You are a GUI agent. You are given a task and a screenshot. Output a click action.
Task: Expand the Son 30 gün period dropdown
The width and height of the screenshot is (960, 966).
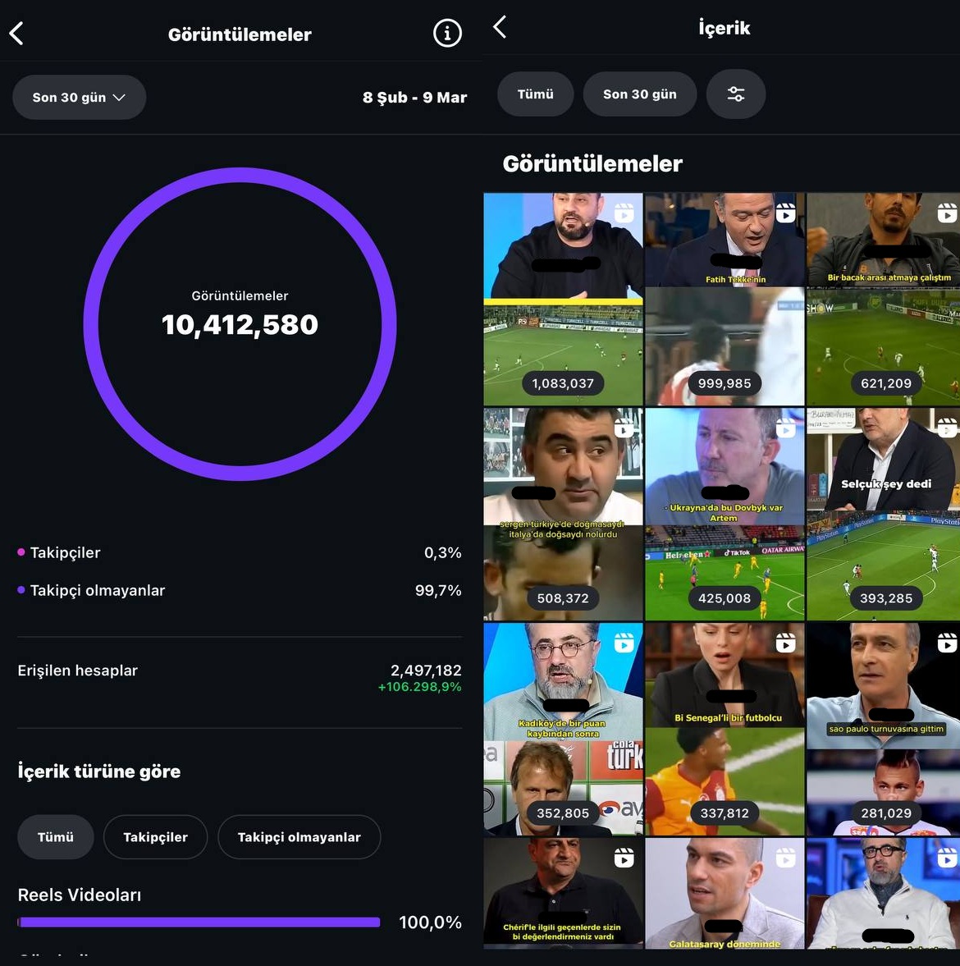tap(79, 98)
